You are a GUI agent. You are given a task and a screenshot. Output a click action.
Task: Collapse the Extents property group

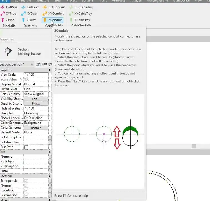49,200
